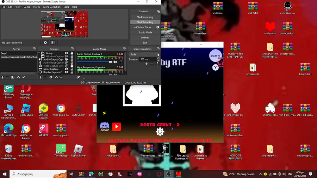This screenshot has height=178, width=317.
Task: Increase the transition duration with the up stepper
Action: tap(158, 58)
